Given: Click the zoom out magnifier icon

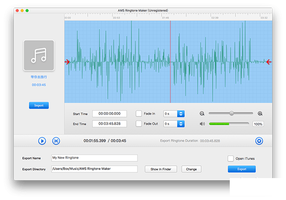Looking at the screenshot, I should 202,113.
